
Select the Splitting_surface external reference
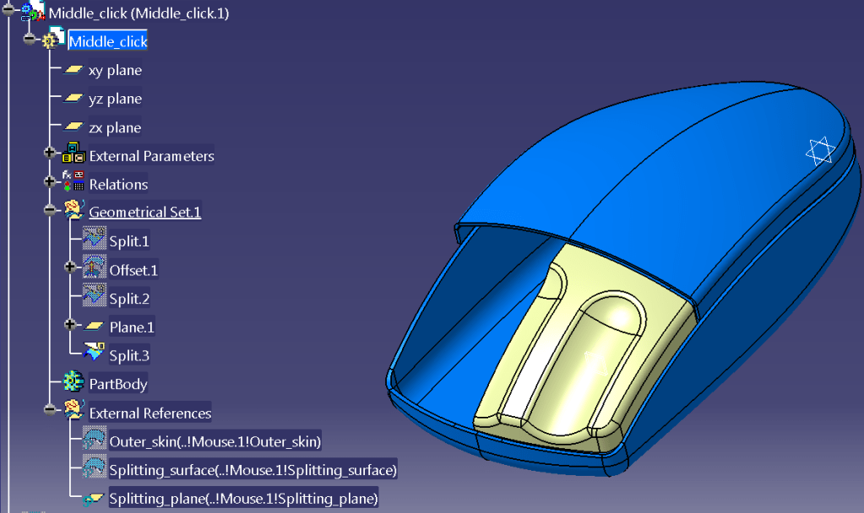253,470
